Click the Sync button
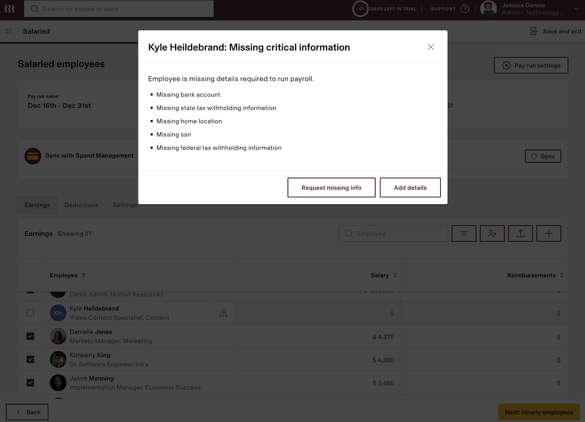This screenshot has width=585, height=422. 543,156
